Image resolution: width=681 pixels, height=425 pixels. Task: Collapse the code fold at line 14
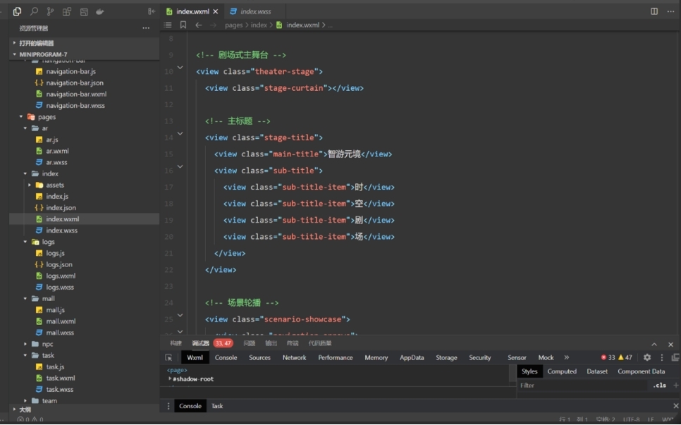pos(180,134)
